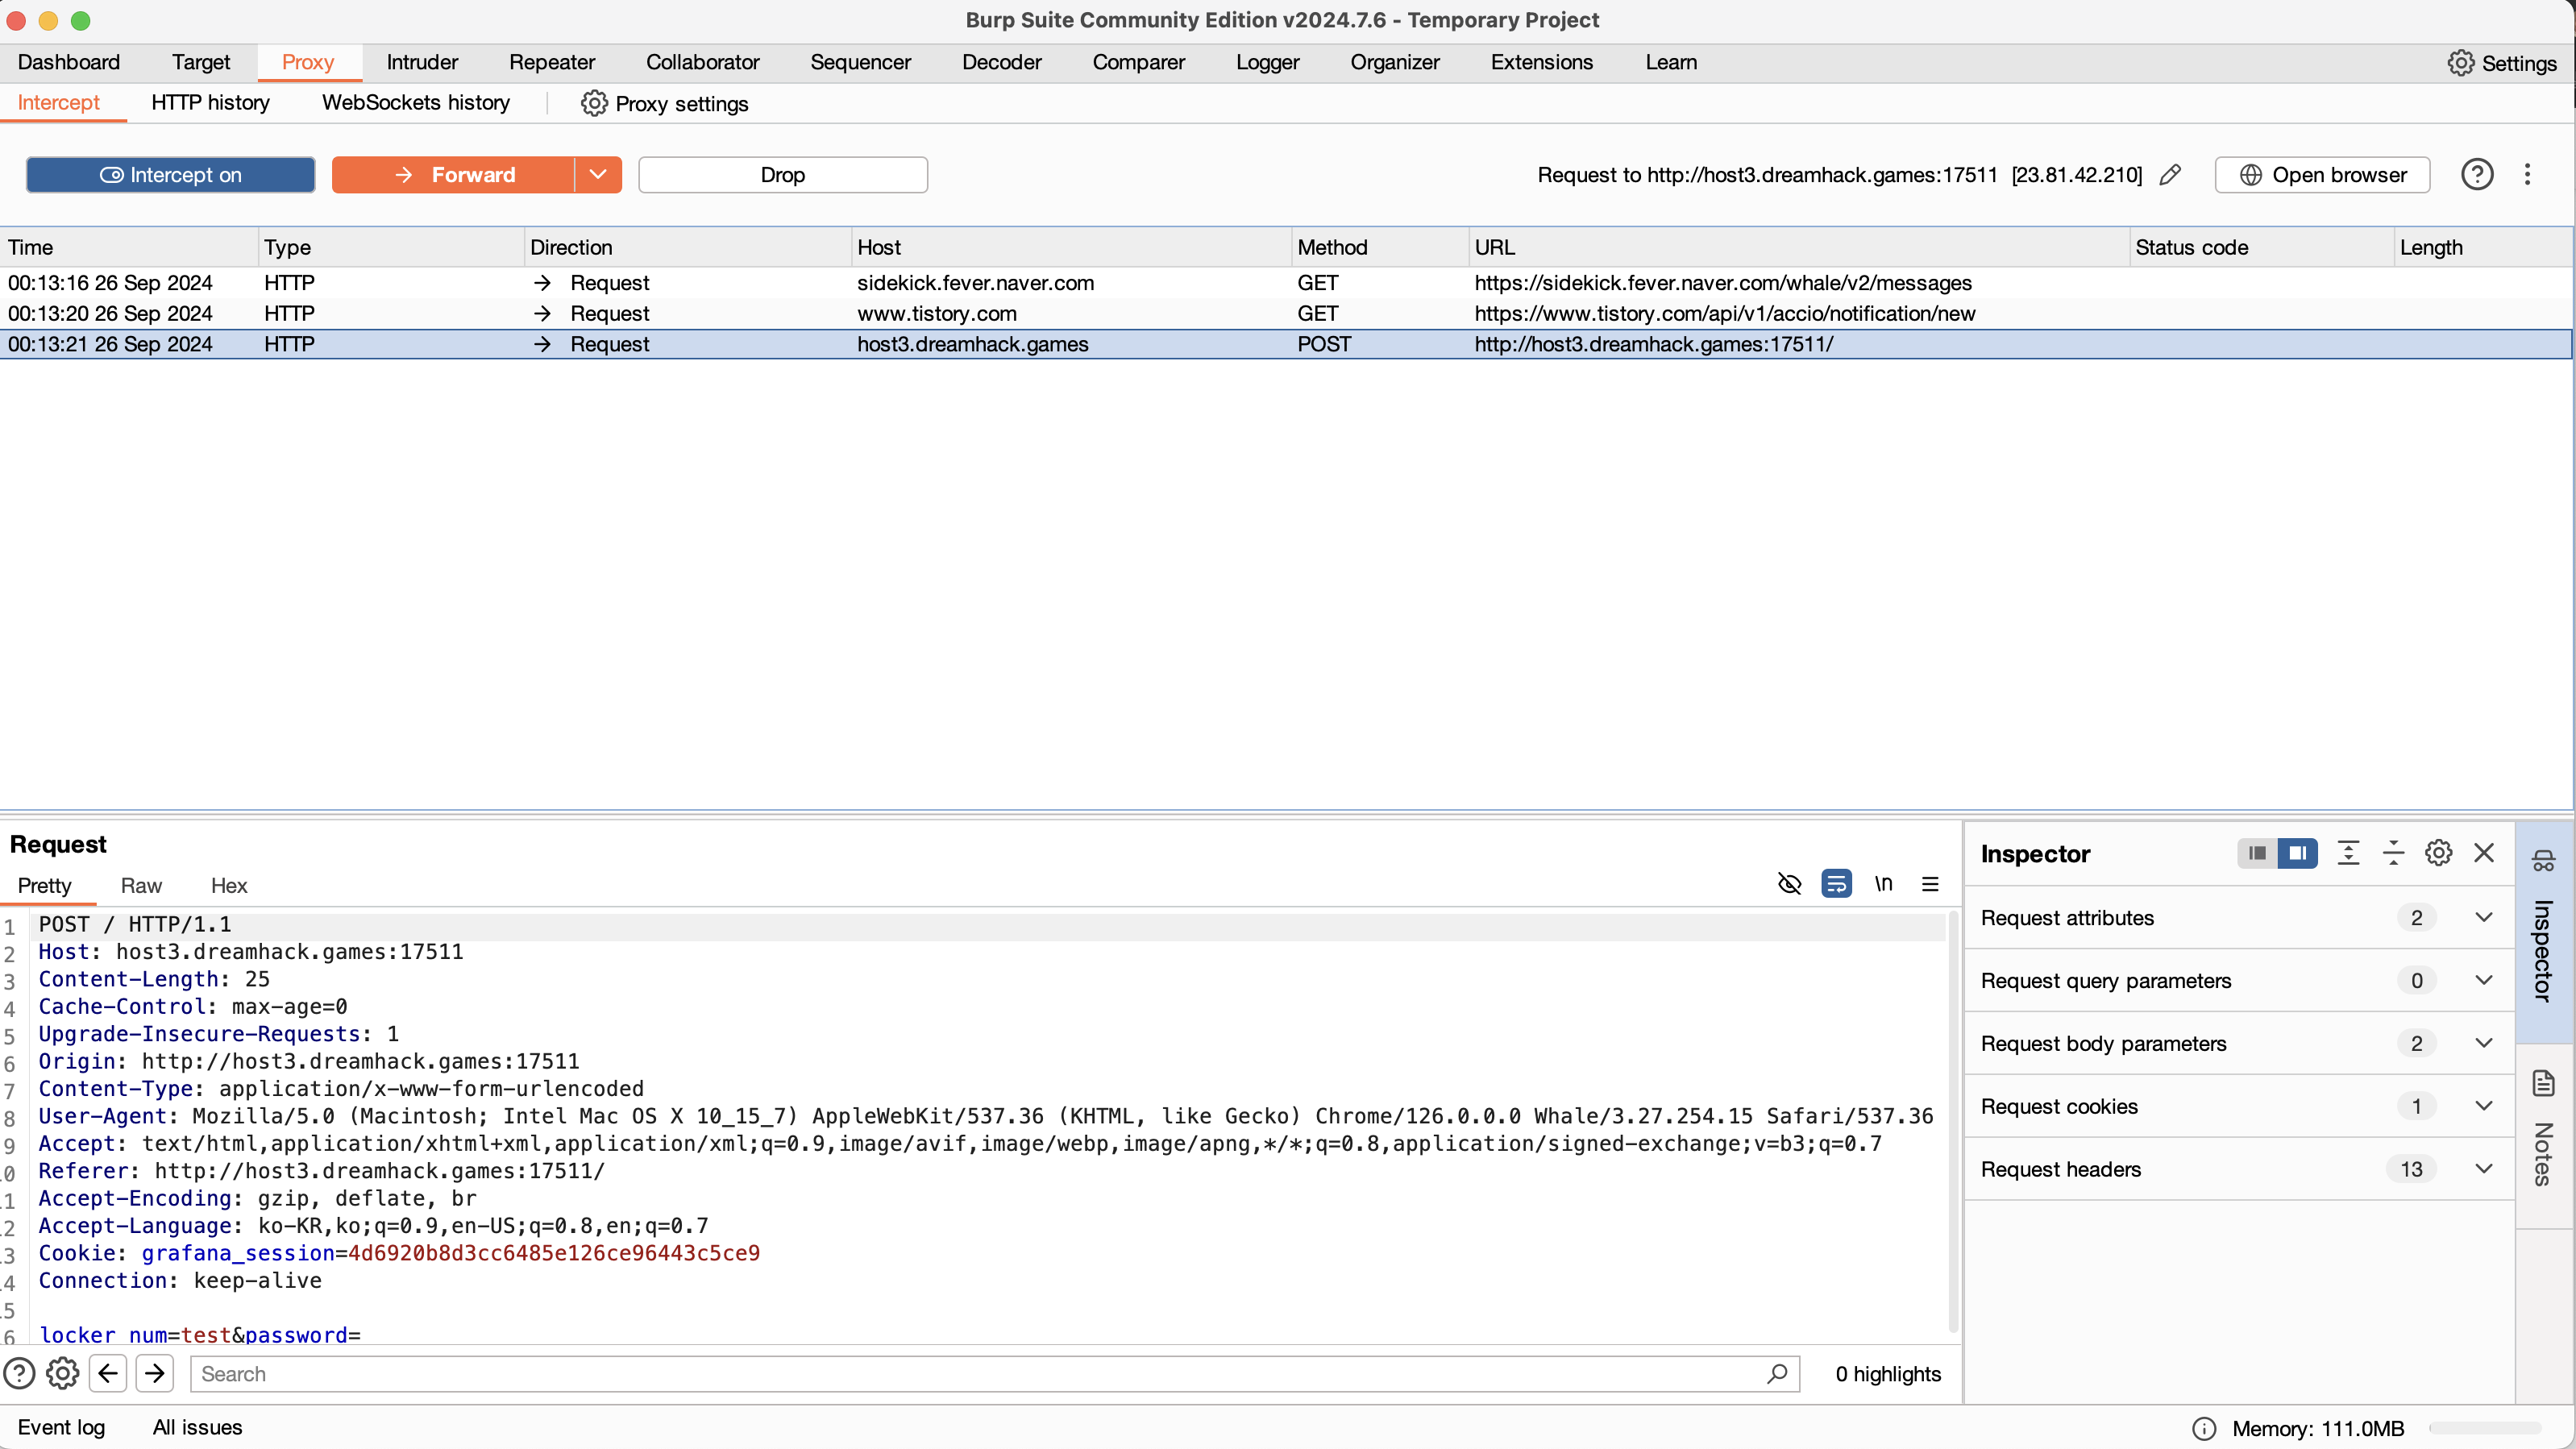Toggle show \n non-printable characters
Image resolution: width=2576 pixels, height=1449 pixels.
(1883, 883)
